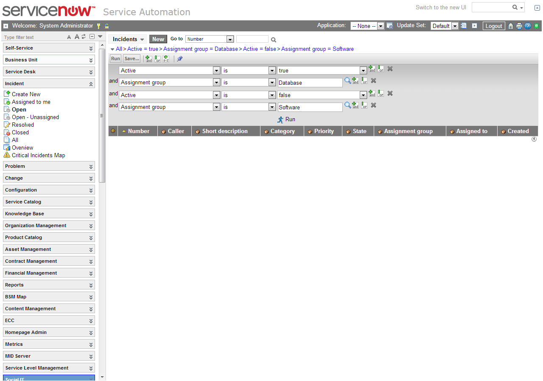Increase navigator text size with large A
This screenshot has height=381, width=543.
[x=77, y=36]
